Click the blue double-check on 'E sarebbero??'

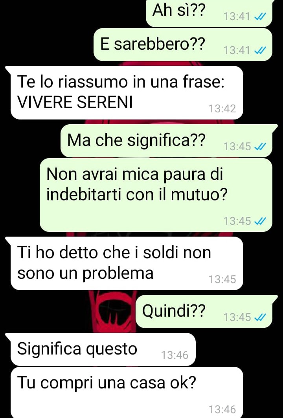(260, 50)
